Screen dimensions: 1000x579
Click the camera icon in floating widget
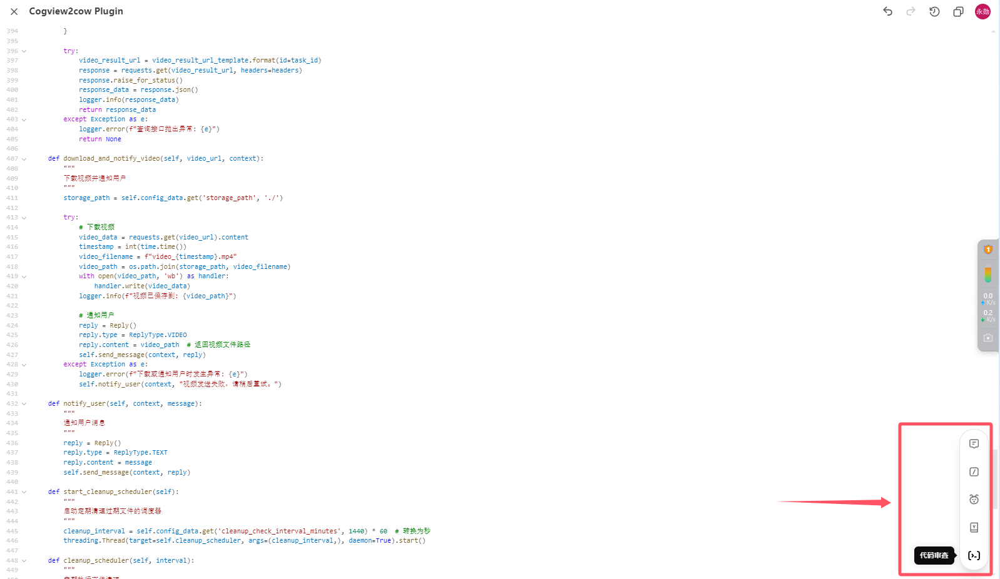click(988, 338)
